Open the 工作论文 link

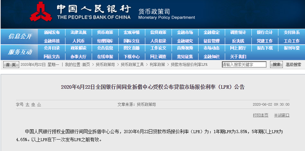[158, 48]
